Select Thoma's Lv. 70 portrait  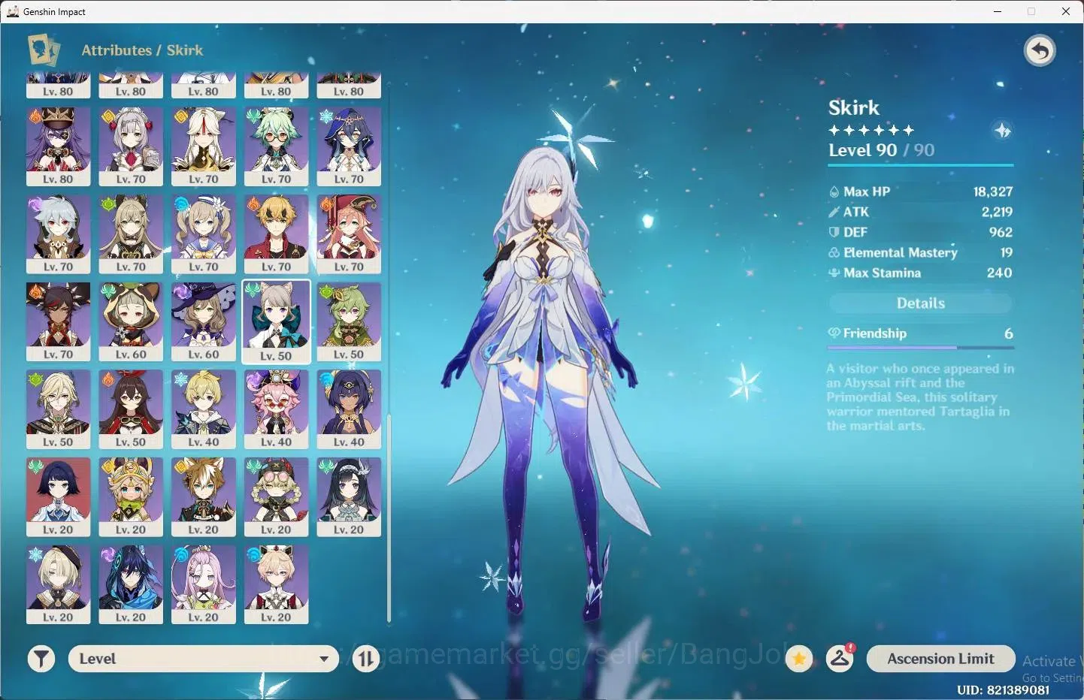(x=276, y=234)
